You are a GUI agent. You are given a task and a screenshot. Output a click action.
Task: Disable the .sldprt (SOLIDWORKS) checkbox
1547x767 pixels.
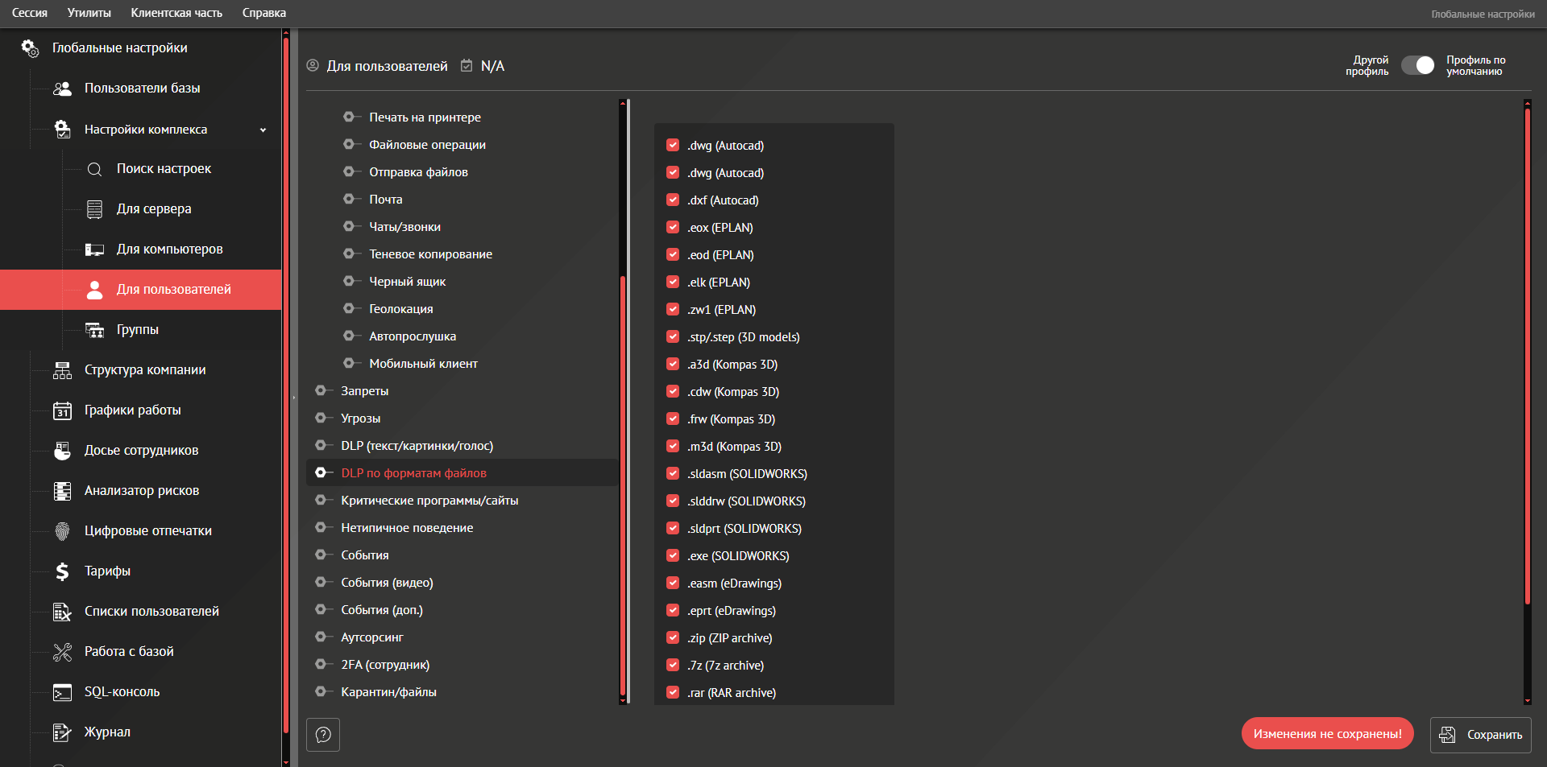tap(673, 529)
